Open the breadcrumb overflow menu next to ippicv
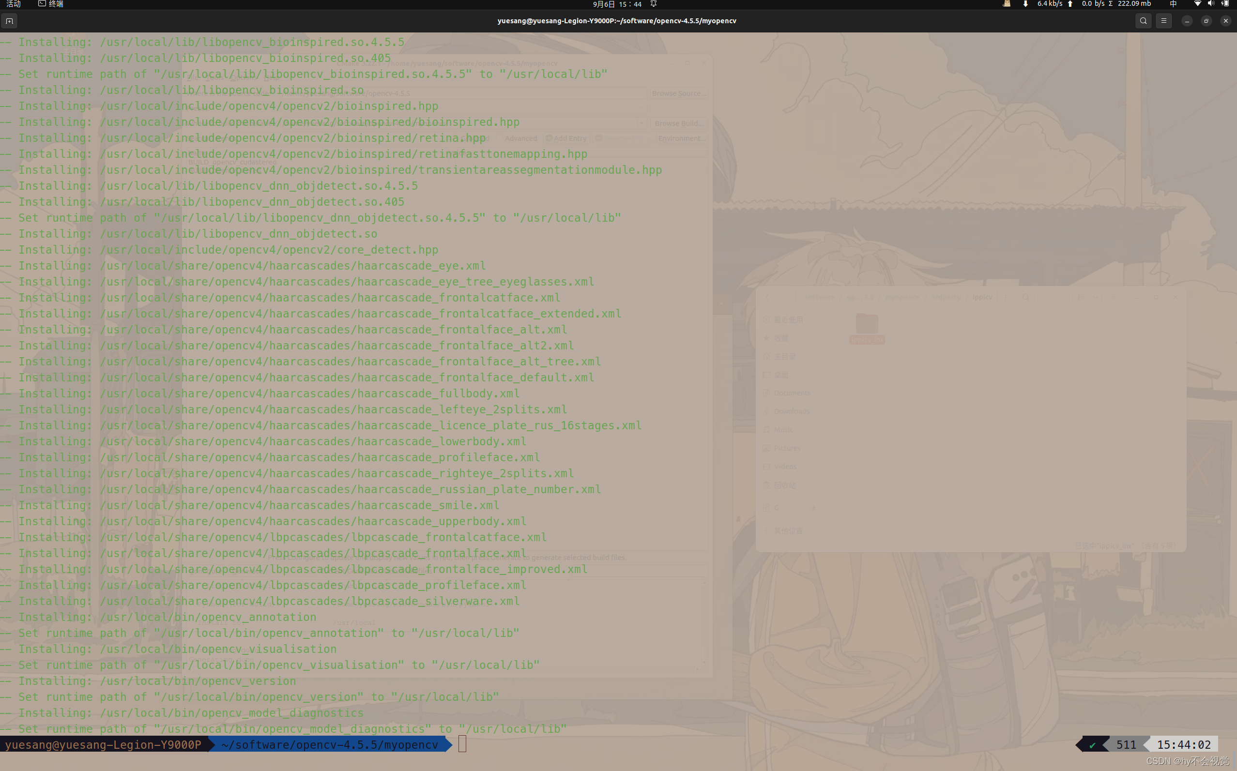Viewport: 1237px width, 771px height. (1006, 297)
